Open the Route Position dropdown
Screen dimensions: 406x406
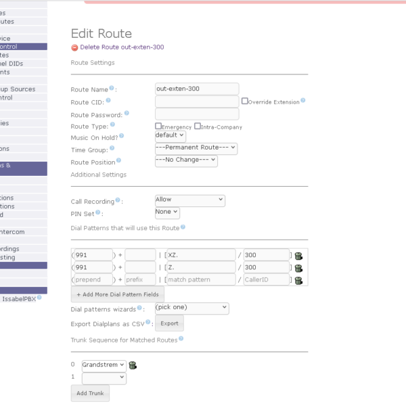(186, 160)
